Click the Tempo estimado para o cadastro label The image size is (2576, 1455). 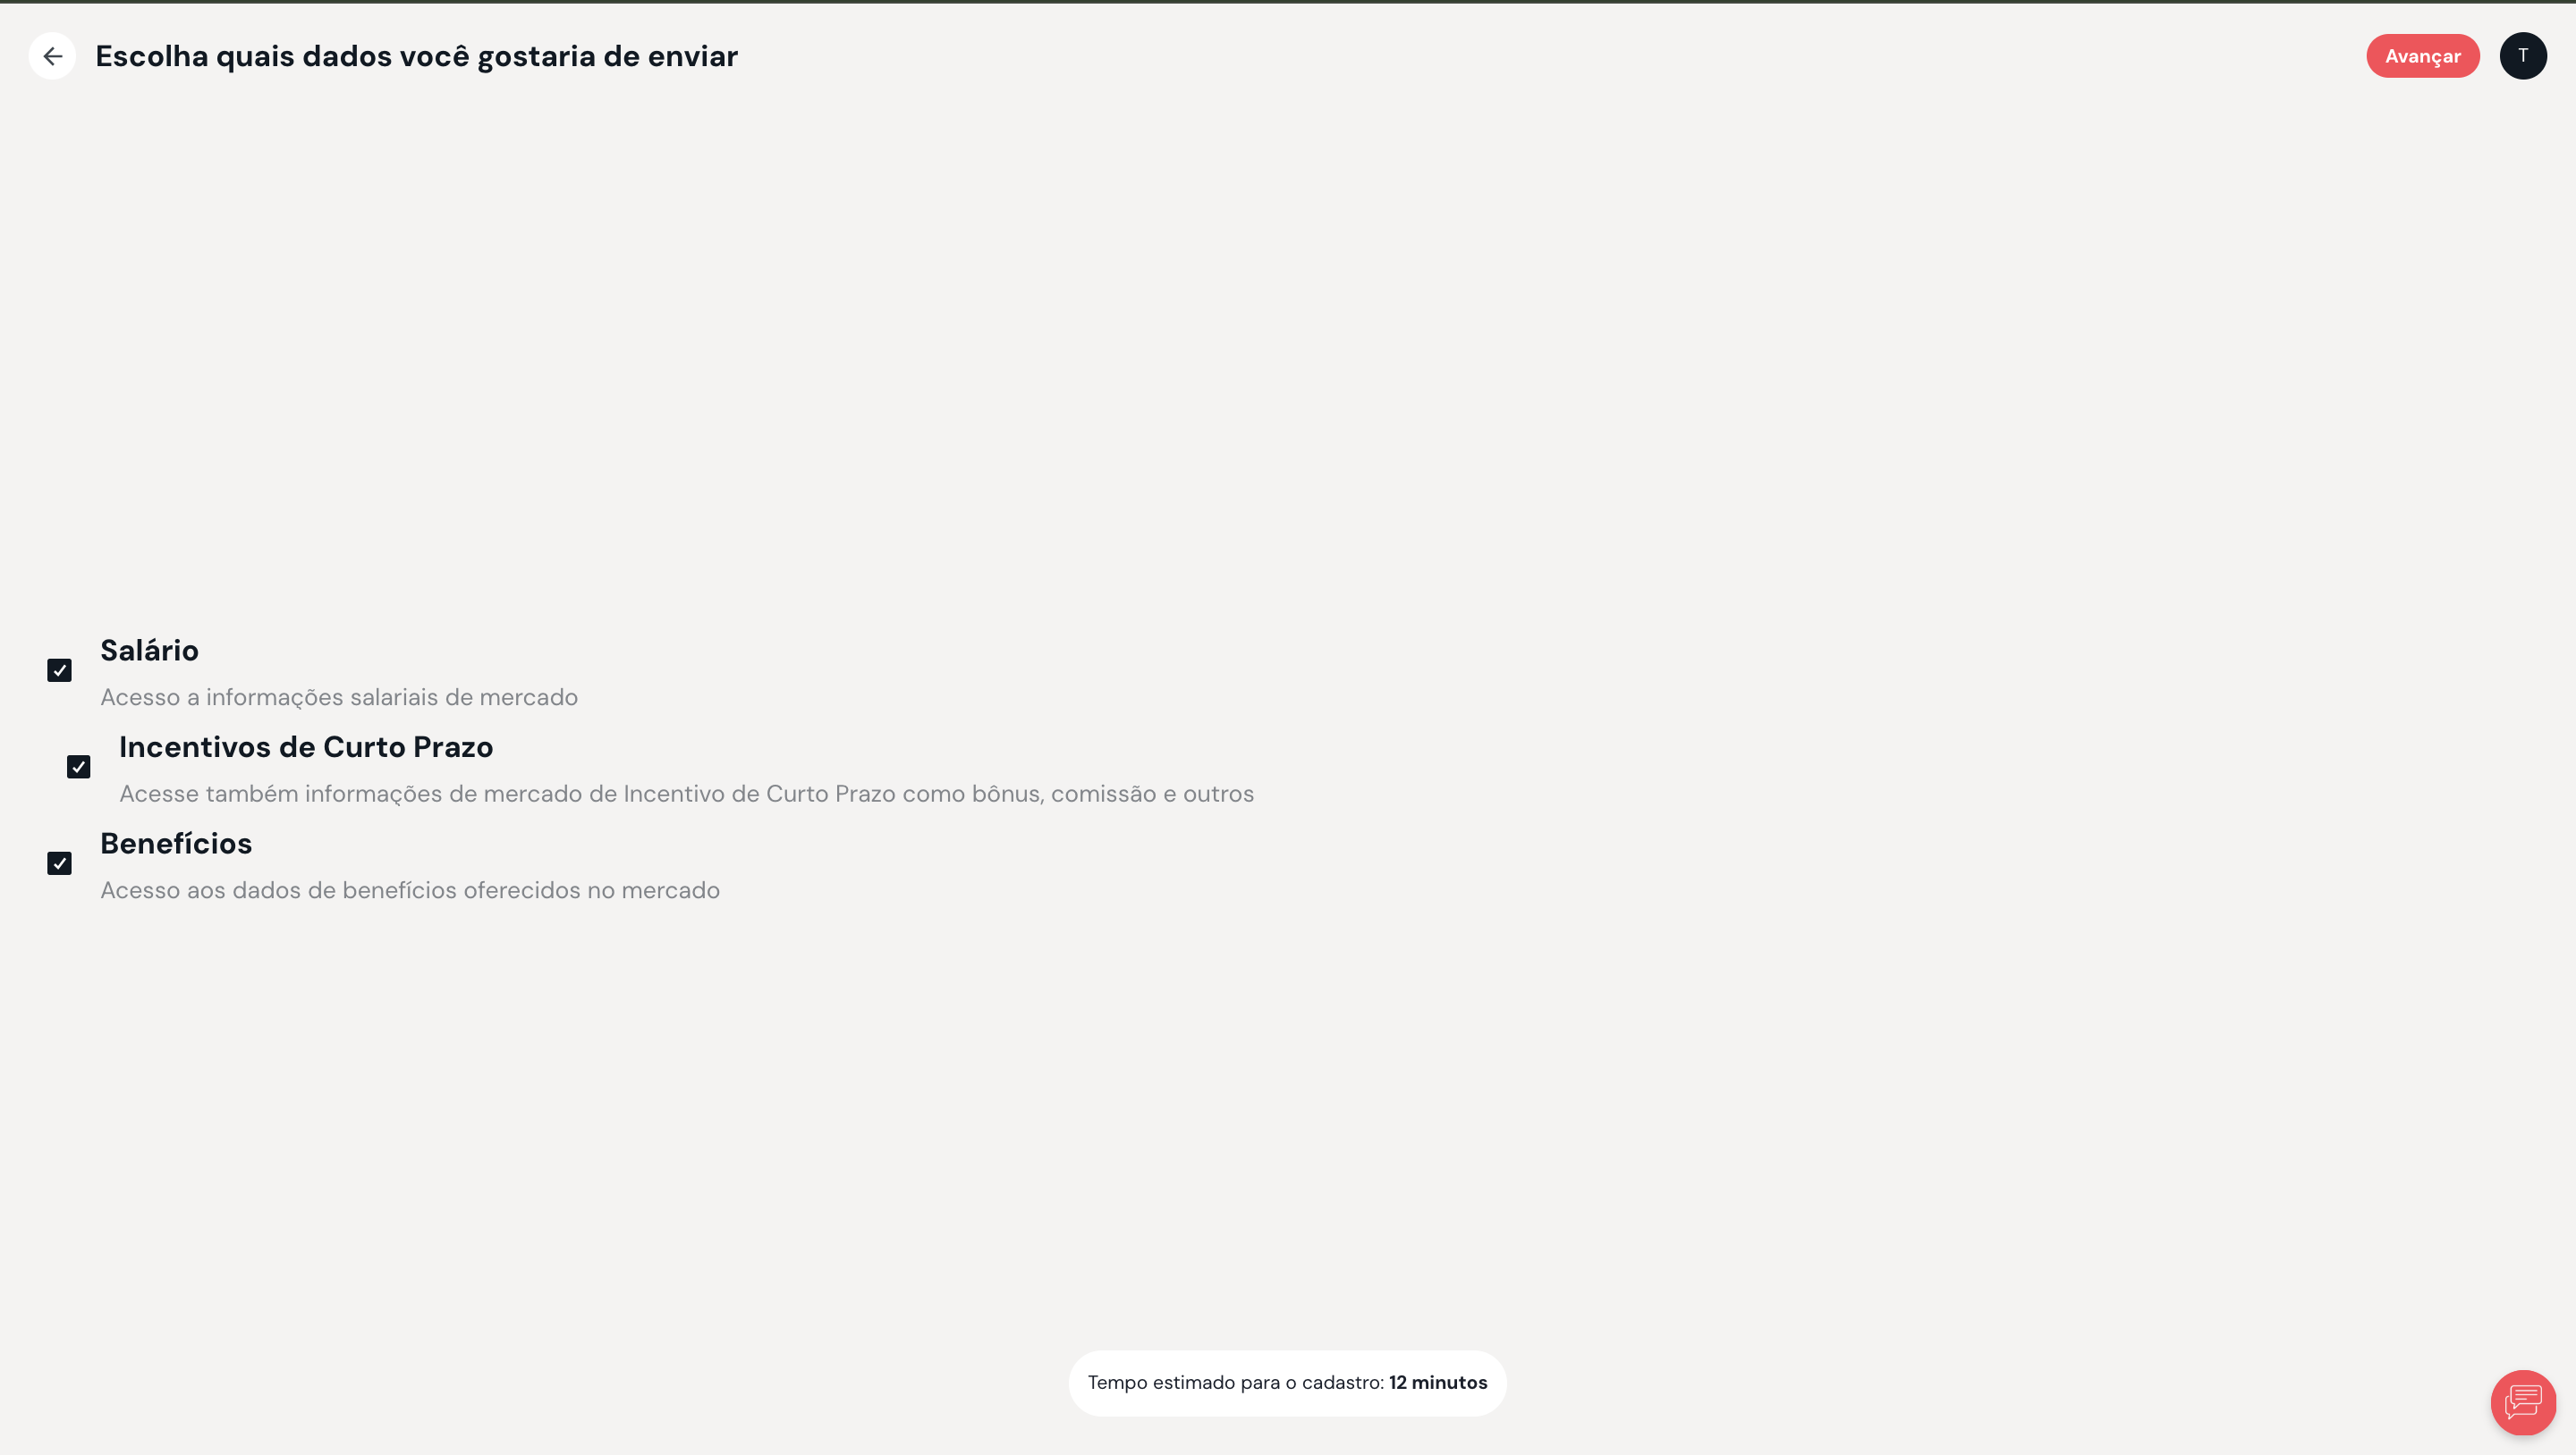(x=1236, y=1383)
